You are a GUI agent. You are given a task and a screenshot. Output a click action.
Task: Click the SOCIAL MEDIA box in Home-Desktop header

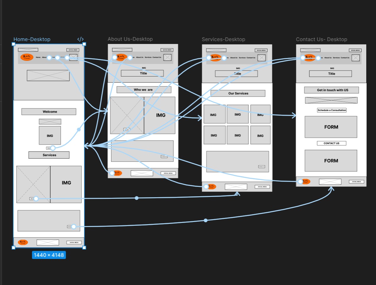[72, 50]
